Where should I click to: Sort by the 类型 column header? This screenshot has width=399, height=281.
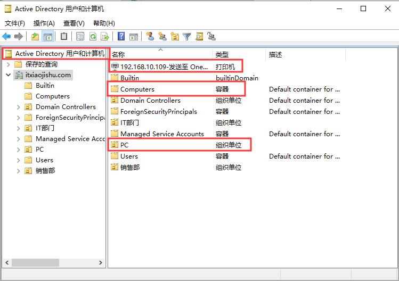pyautogui.click(x=222, y=54)
